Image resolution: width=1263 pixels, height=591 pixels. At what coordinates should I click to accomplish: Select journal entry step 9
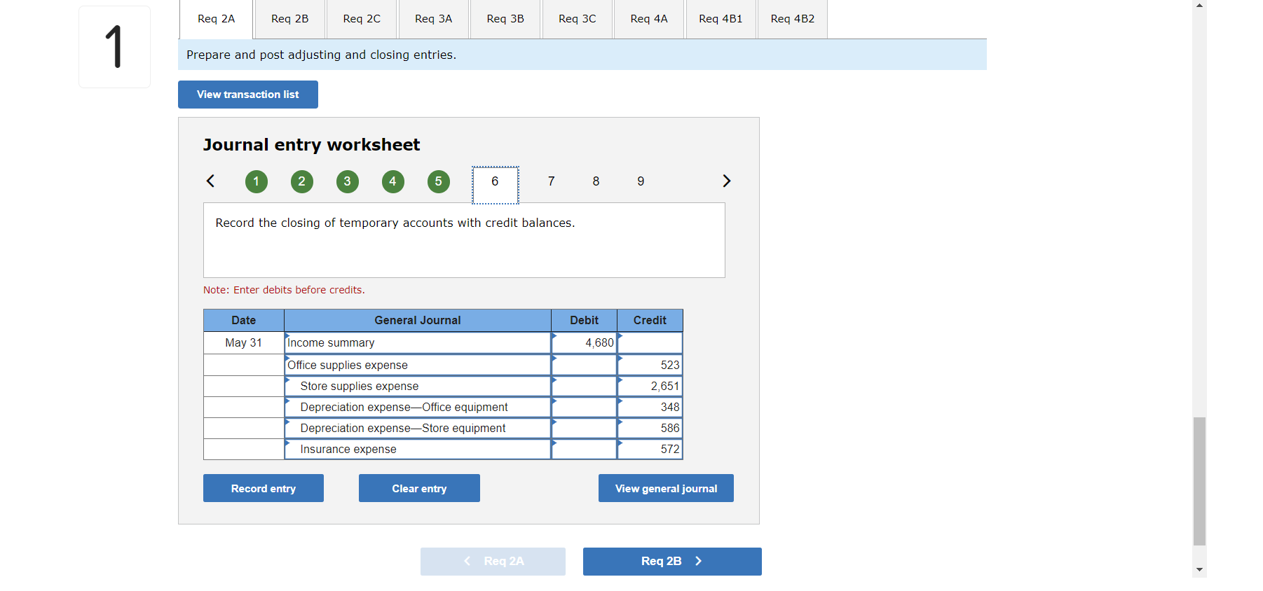click(x=641, y=181)
